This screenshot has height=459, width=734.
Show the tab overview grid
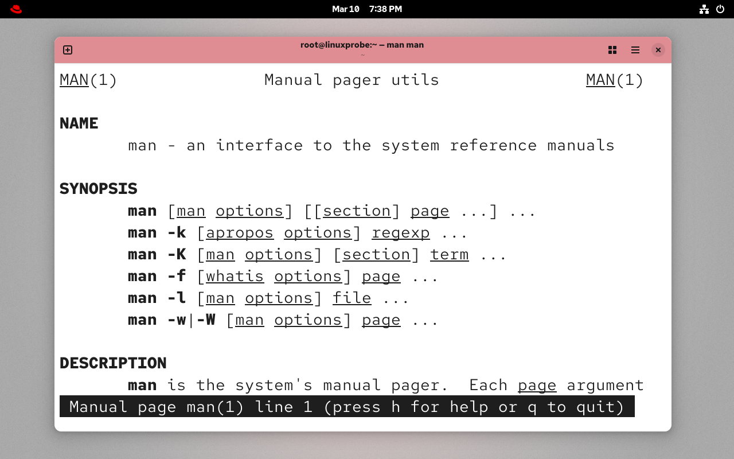point(612,50)
